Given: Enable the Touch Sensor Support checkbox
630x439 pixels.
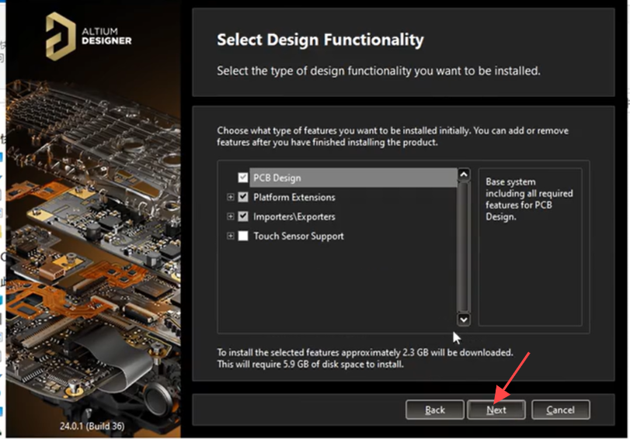Looking at the screenshot, I should [x=242, y=236].
